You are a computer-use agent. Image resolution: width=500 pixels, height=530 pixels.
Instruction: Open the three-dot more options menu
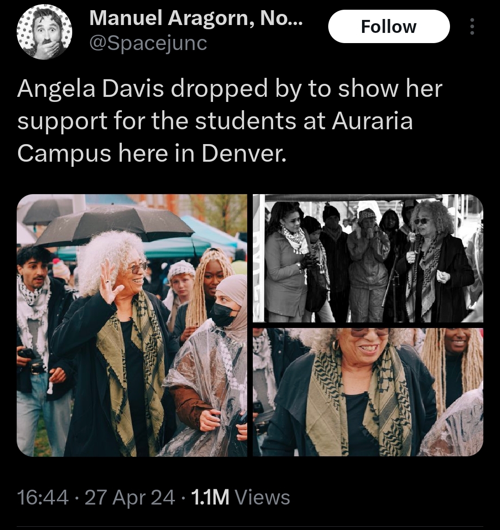472,26
